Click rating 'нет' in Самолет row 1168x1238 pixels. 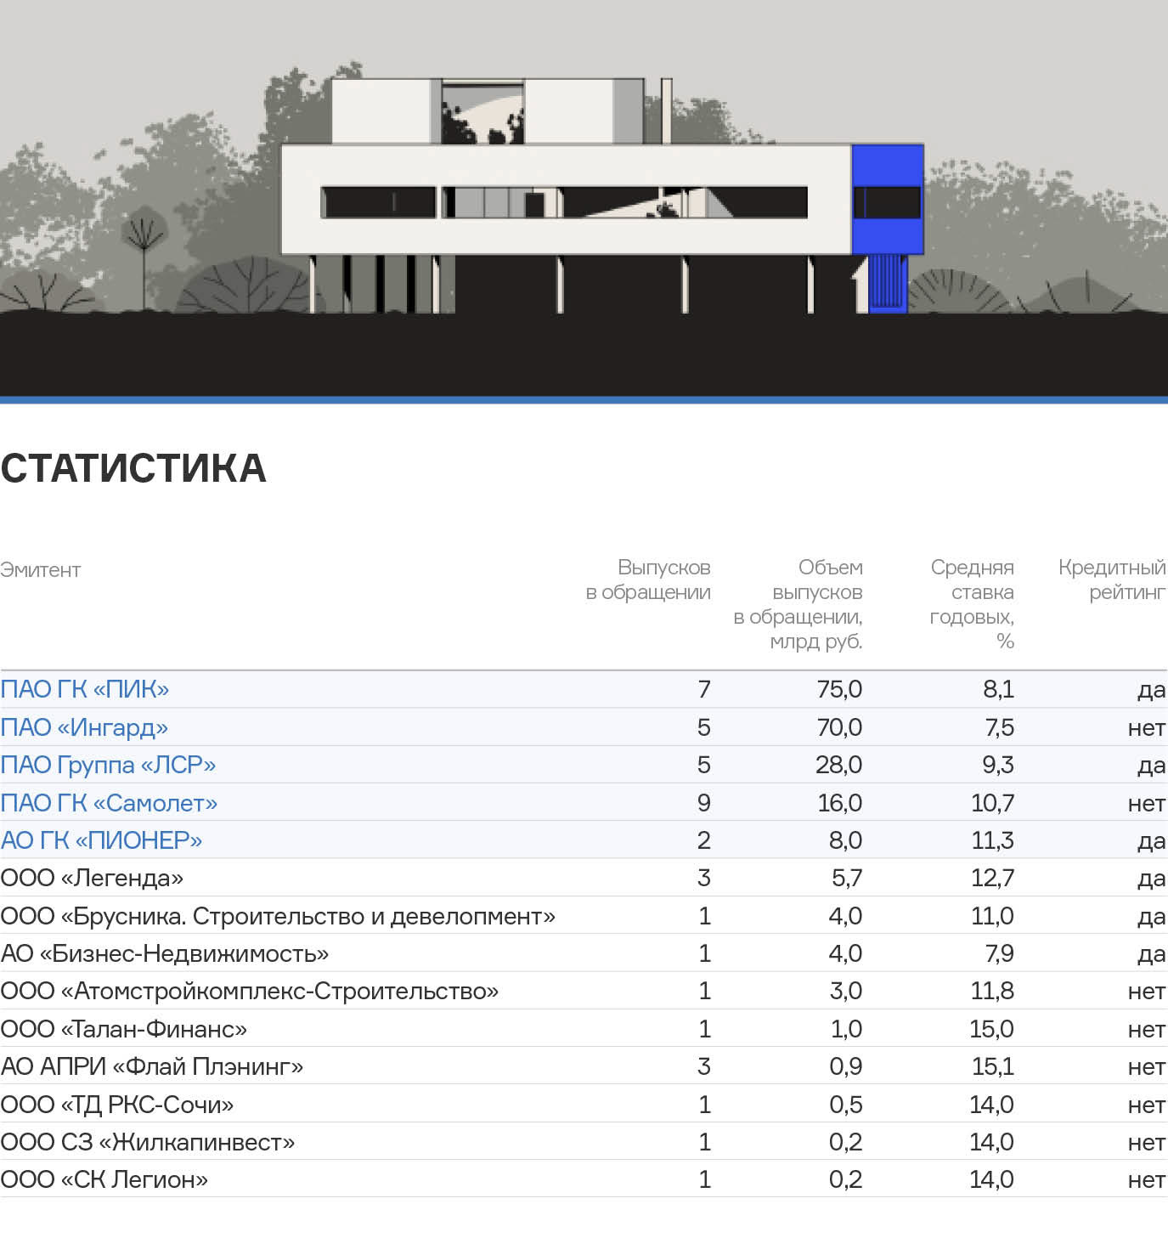coord(1147,804)
